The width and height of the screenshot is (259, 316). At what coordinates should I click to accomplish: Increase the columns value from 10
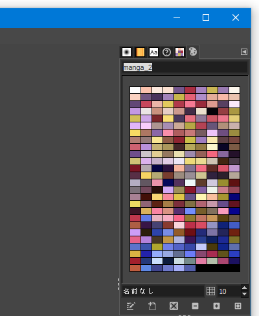point(244,288)
